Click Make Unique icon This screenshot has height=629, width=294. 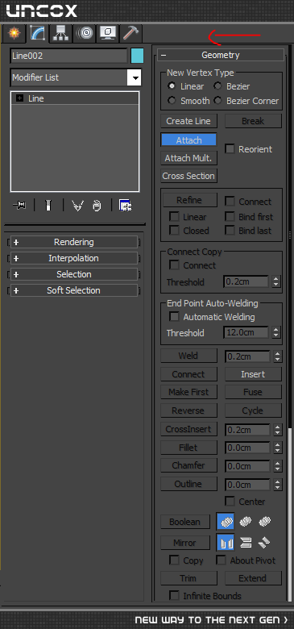pyautogui.click(x=77, y=206)
